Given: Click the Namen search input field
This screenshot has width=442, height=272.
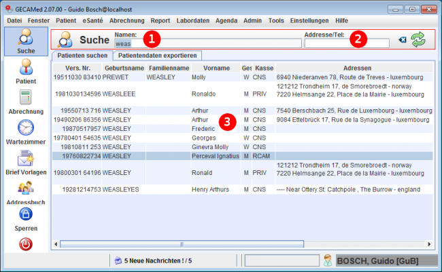Looking at the screenshot, I should coord(207,43).
